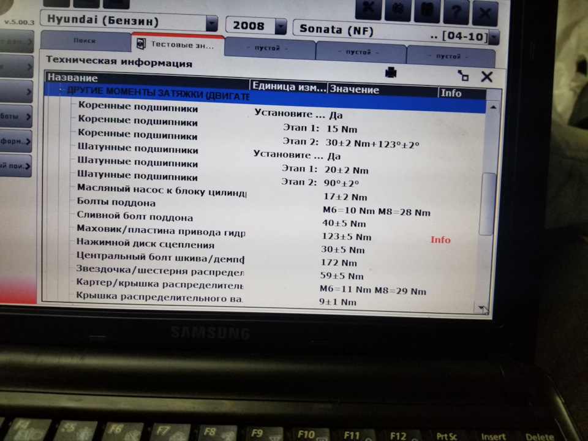Image resolution: width=588 pixels, height=441 pixels.
Task: Click the printer icon in the panel header
Action: 391,72
